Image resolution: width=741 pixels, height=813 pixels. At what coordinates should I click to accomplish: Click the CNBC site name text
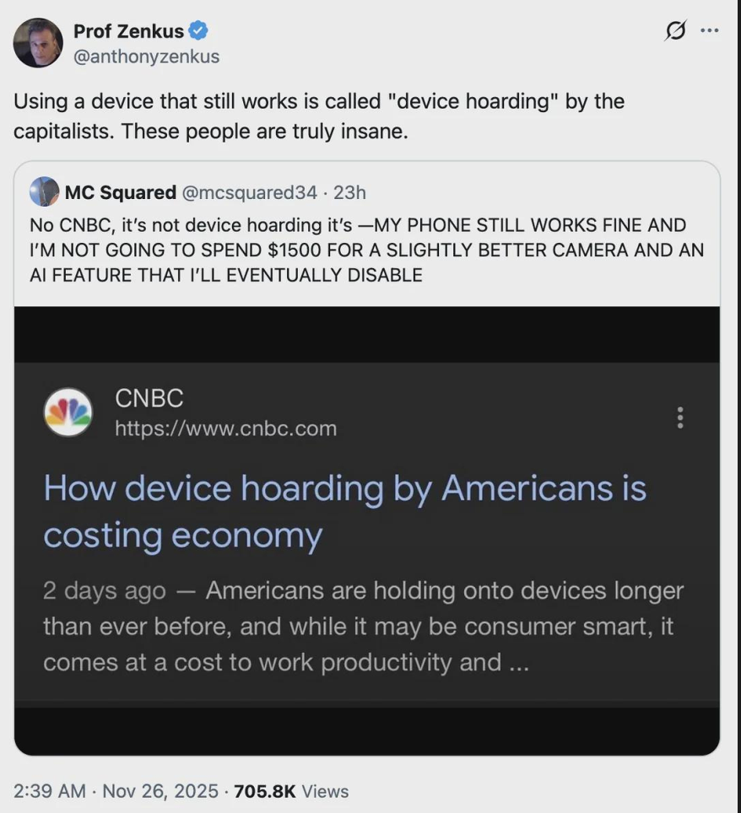pyautogui.click(x=149, y=398)
